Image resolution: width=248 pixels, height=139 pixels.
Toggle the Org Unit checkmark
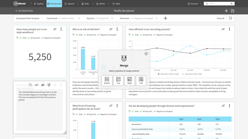pos(96,18)
